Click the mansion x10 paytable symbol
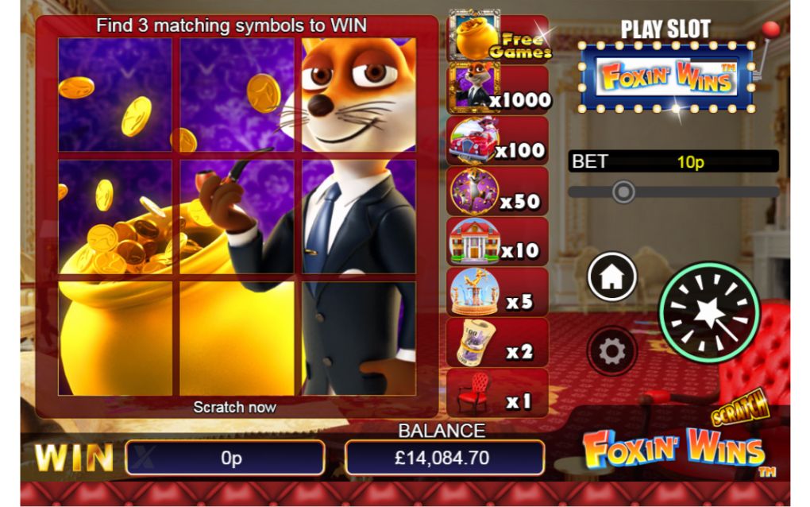 474,242
